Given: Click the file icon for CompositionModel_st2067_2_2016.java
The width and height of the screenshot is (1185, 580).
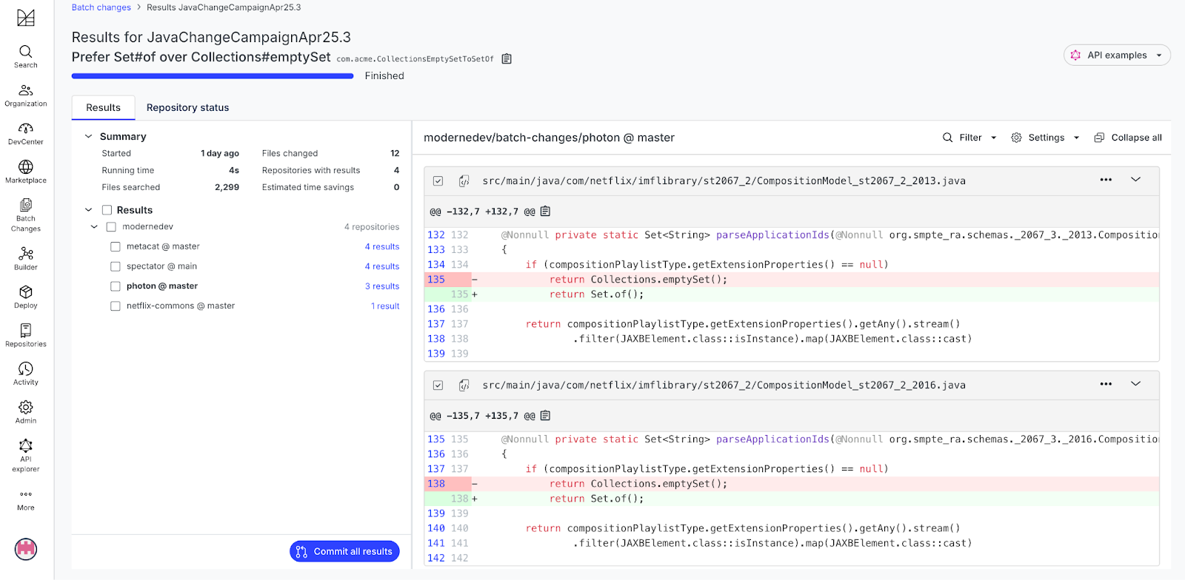Looking at the screenshot, I should [x=464, y=385].
